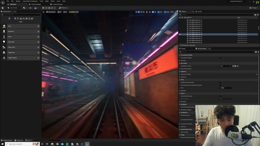This screenshot has height=146, width=260.
Task: Toggle grid snapping in viewport toolbar
Action: coord(153,12)
